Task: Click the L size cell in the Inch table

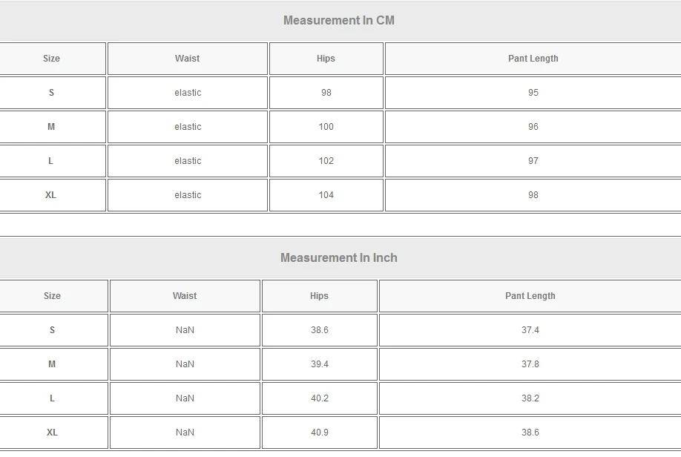Action: (x=52, y=398)
